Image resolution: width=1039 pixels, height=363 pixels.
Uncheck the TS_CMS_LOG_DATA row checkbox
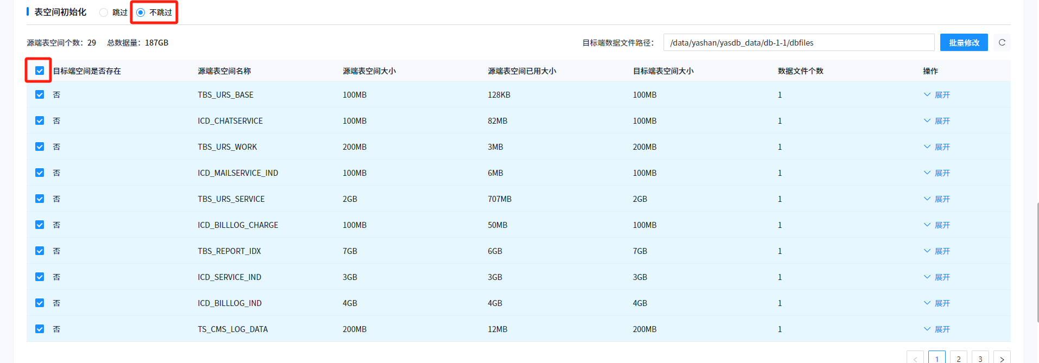pyautogui.click(x=40, y=329)
